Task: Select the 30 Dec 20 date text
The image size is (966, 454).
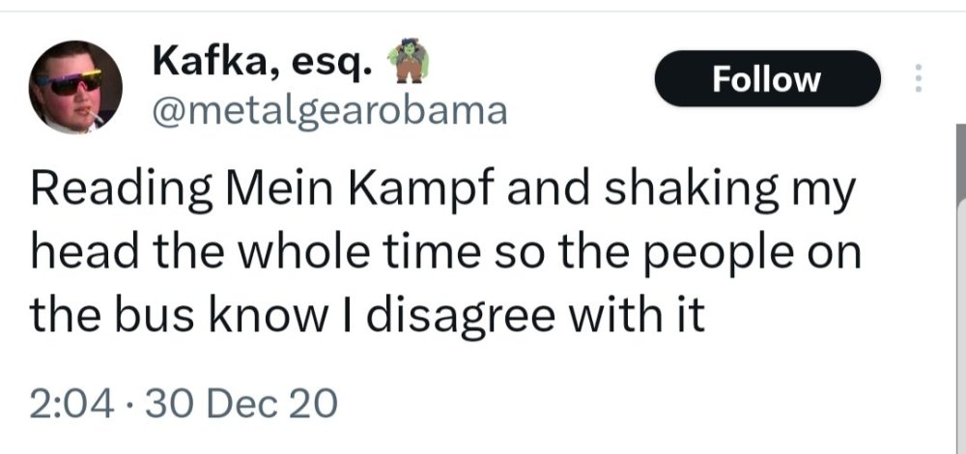Action: pyautogui.click(x=242, y=404)
